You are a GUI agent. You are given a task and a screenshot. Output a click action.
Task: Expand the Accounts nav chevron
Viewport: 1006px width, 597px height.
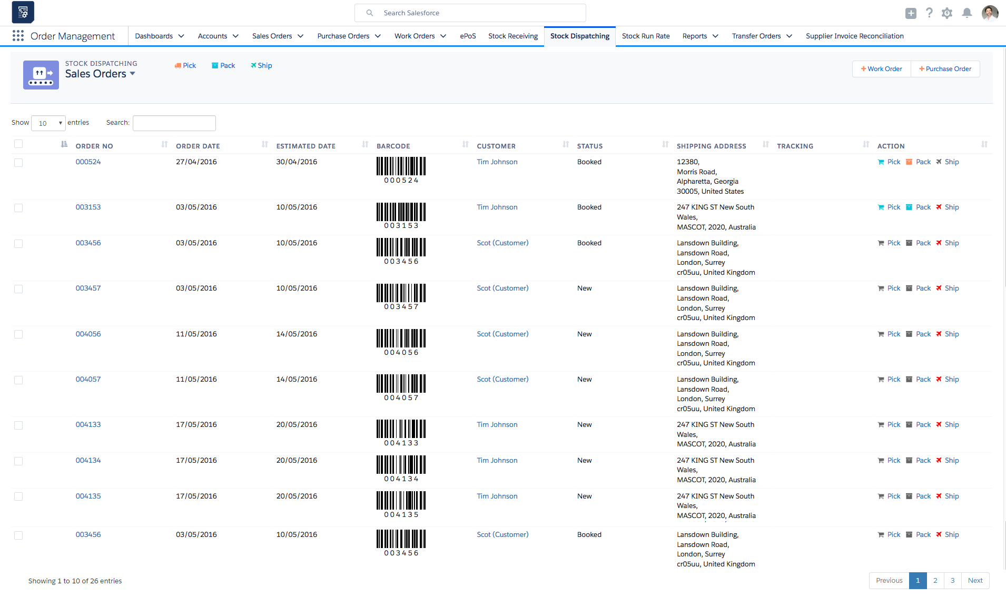pos(235,36)
